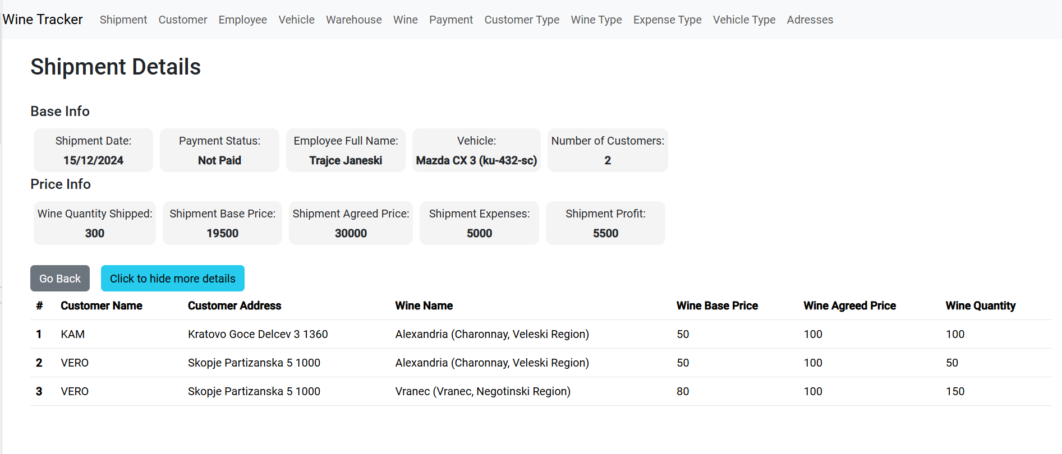The width and height of the screenshot is (1062, 454).
Task: Navigate to Expense Type
Action: (x=667, y=20)
